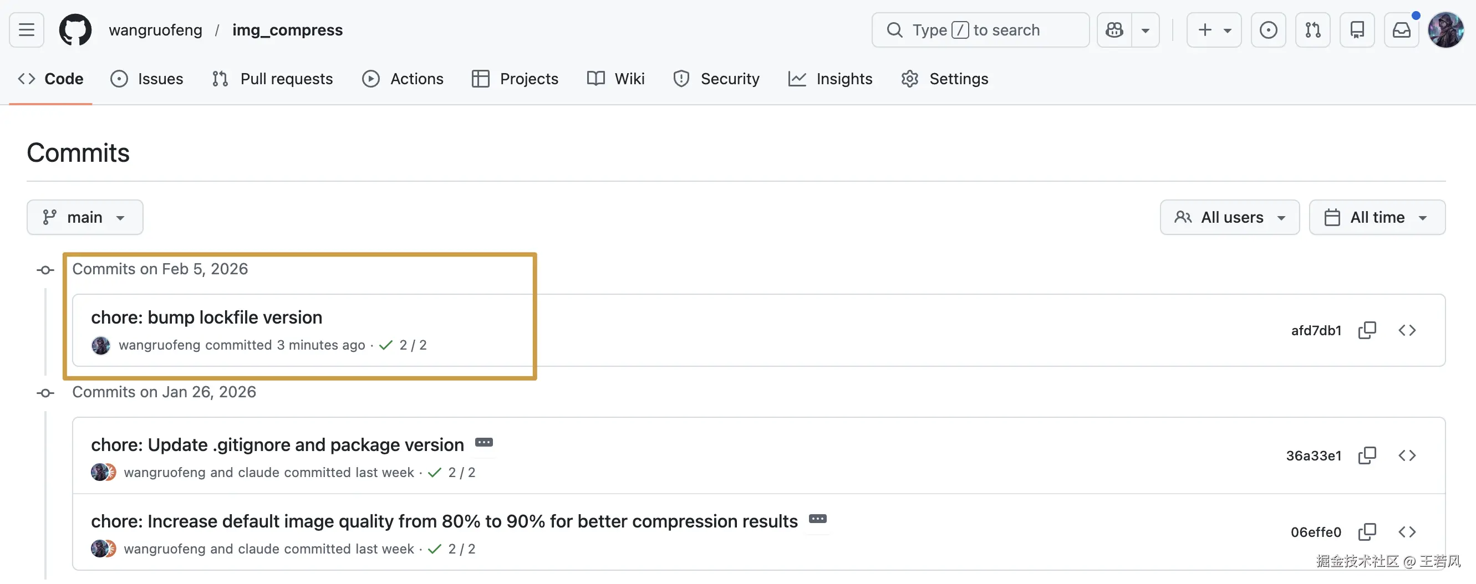Copy full SHA for commit 06effe0
This screenshot has height=584, width=1476.
point(1367,532)
